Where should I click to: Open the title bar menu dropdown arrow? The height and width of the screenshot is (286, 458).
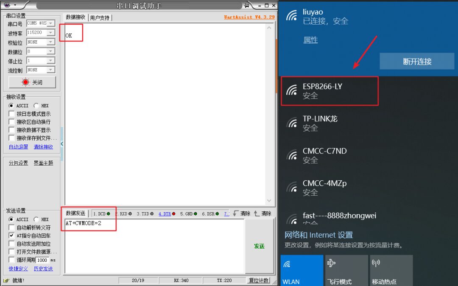[x=15, y=5]
